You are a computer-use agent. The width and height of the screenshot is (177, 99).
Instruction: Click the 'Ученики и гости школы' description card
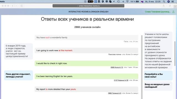[158, 51]
